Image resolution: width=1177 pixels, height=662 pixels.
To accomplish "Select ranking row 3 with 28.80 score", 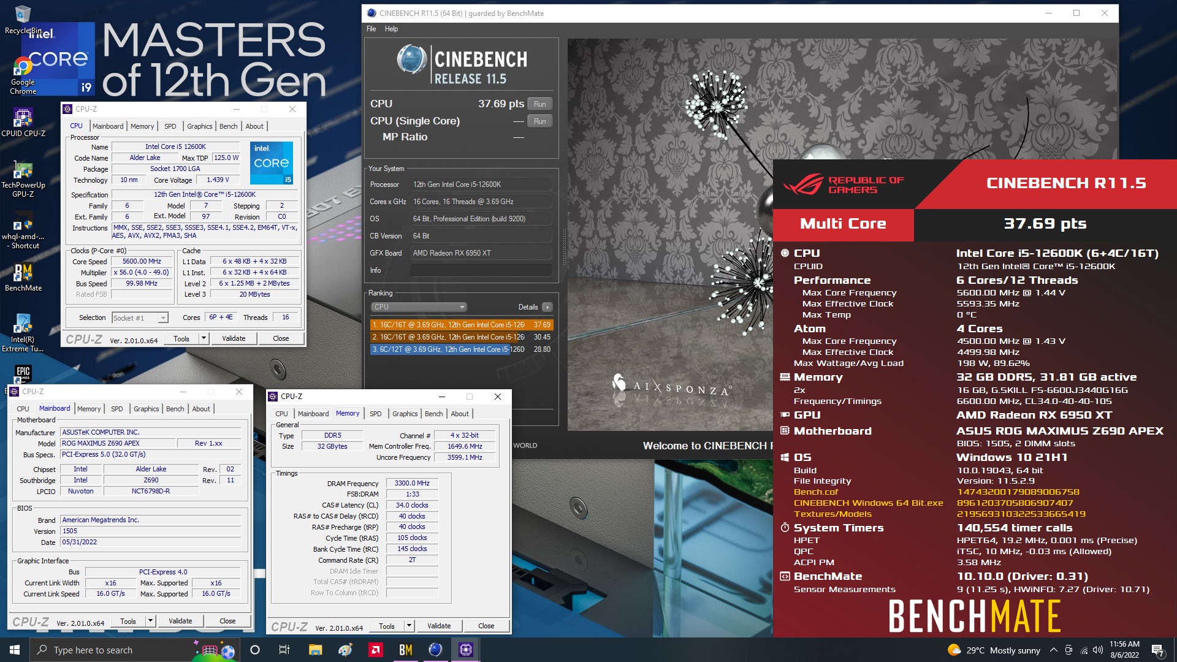I will pyautogui.click(x=461, y=349).
